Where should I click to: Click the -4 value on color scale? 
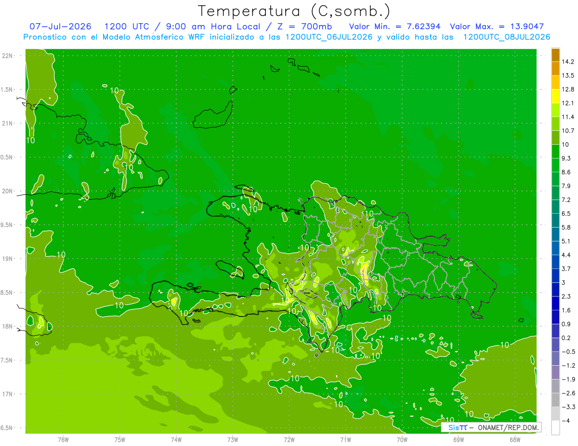[565, 421]
